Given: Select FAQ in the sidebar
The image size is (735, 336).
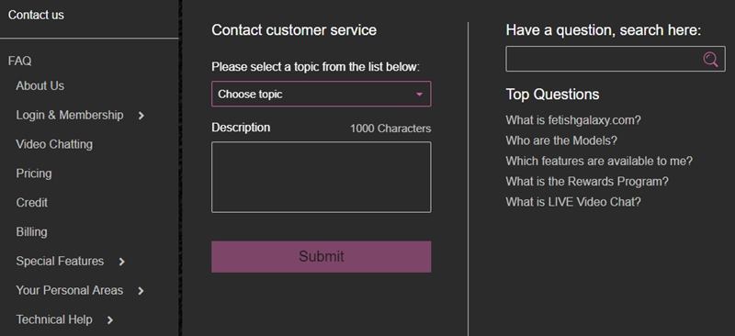Looking at the screenshot, I should pos(19,61).
